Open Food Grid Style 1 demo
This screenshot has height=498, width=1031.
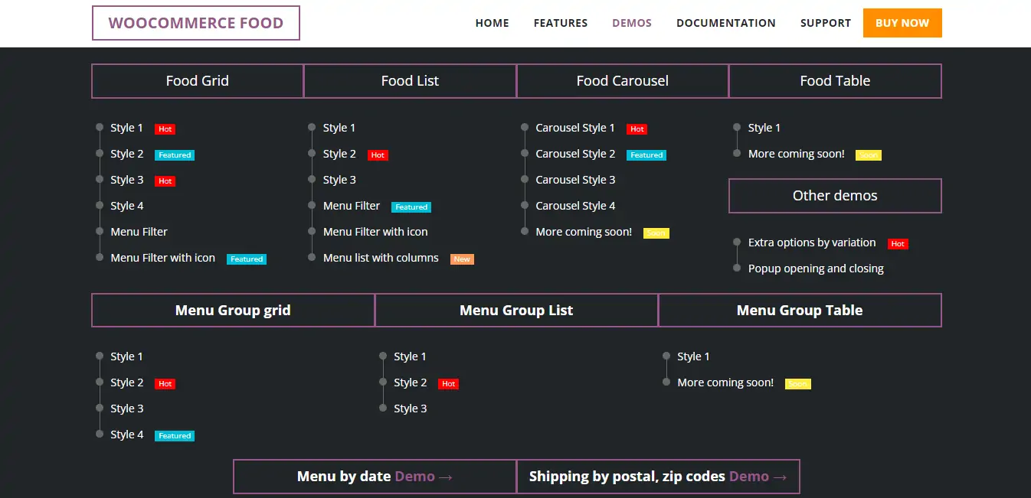point(127,128)
